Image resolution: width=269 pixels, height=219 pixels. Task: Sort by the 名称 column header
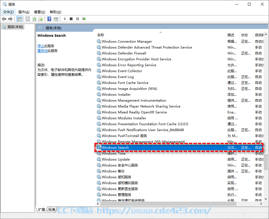coord(161,35)
